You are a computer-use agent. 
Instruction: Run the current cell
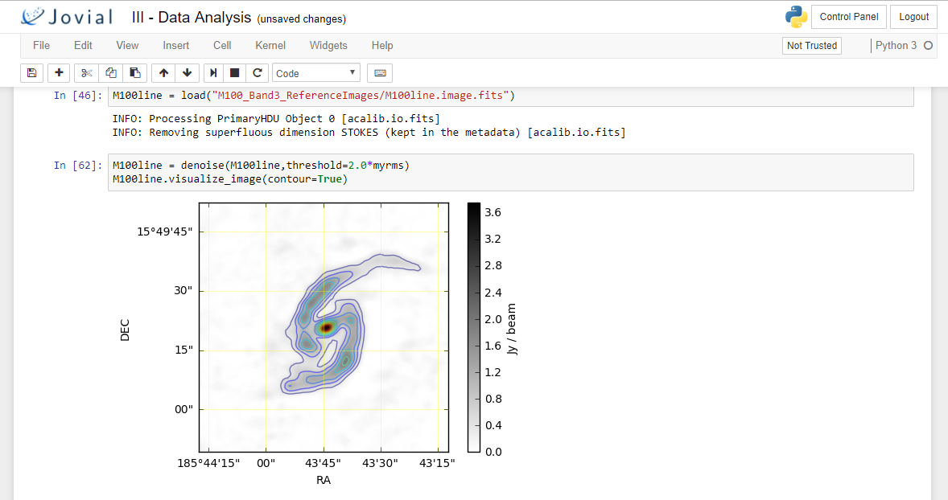click(x=213, y=73)
